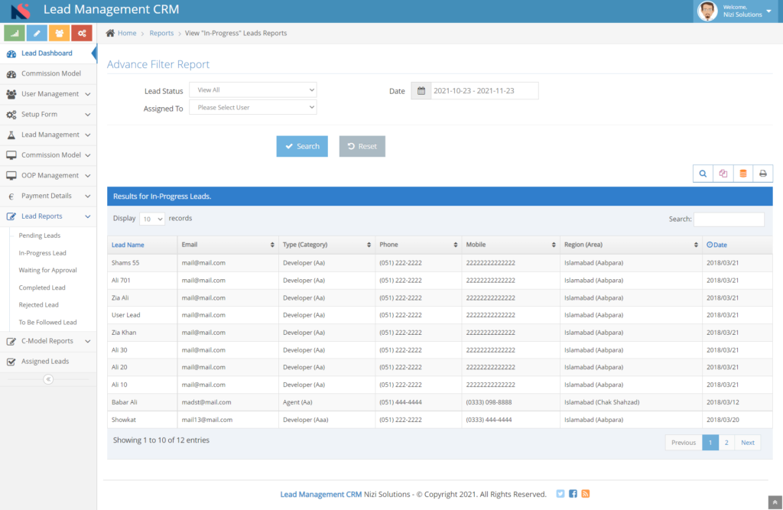
Task: Select the lead name "Babar Ali"
Action: click(x=125, y=402)
